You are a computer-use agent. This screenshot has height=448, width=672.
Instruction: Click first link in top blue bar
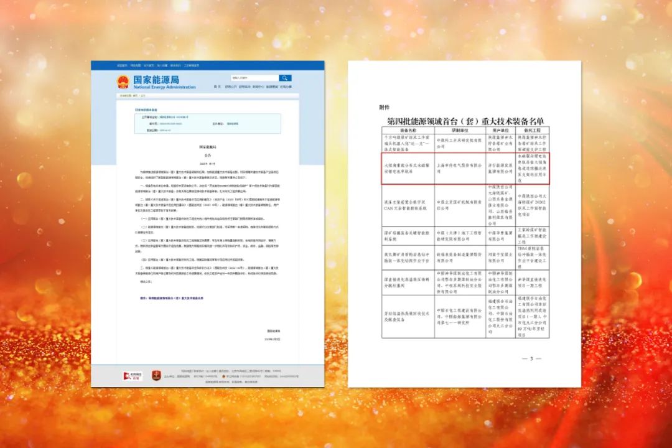[122, 65]
